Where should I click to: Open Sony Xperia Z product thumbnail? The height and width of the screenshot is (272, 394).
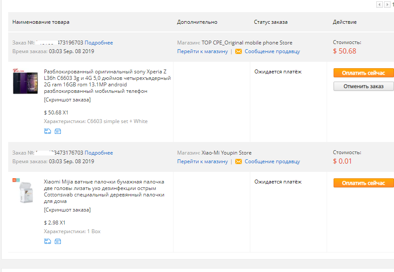(x=25, y=81)
